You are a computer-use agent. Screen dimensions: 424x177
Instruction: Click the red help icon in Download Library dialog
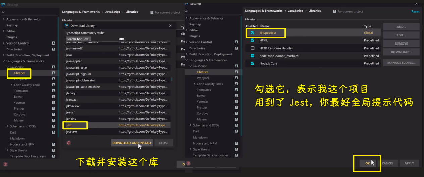69,143
